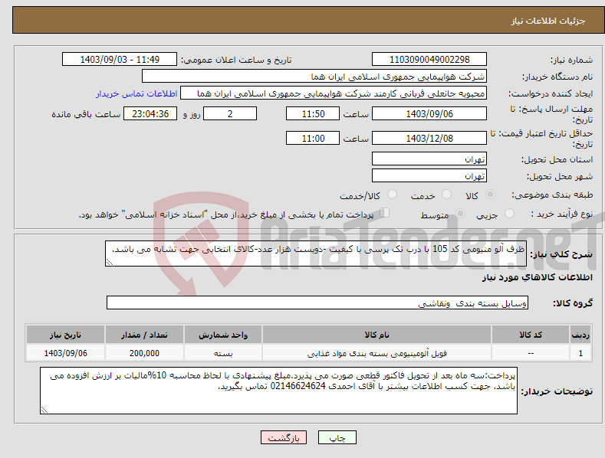Click the واحد شمارش column header

coord(223,335)
